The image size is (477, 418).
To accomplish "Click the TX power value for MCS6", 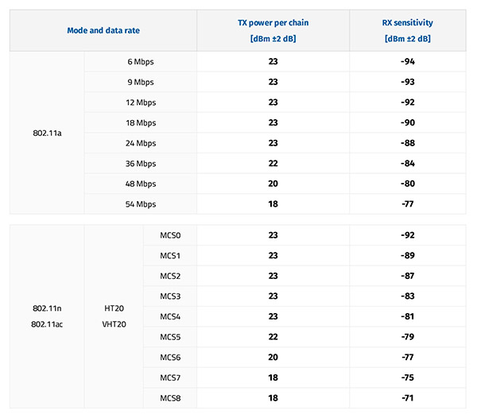I will (273, 357).
